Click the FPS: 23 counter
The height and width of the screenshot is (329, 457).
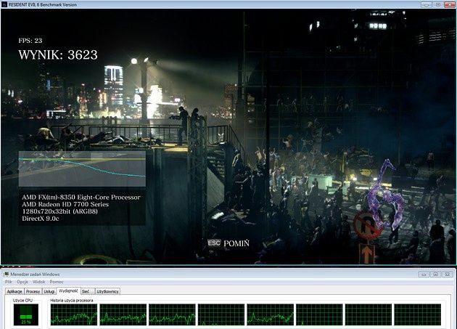[30, 41]
